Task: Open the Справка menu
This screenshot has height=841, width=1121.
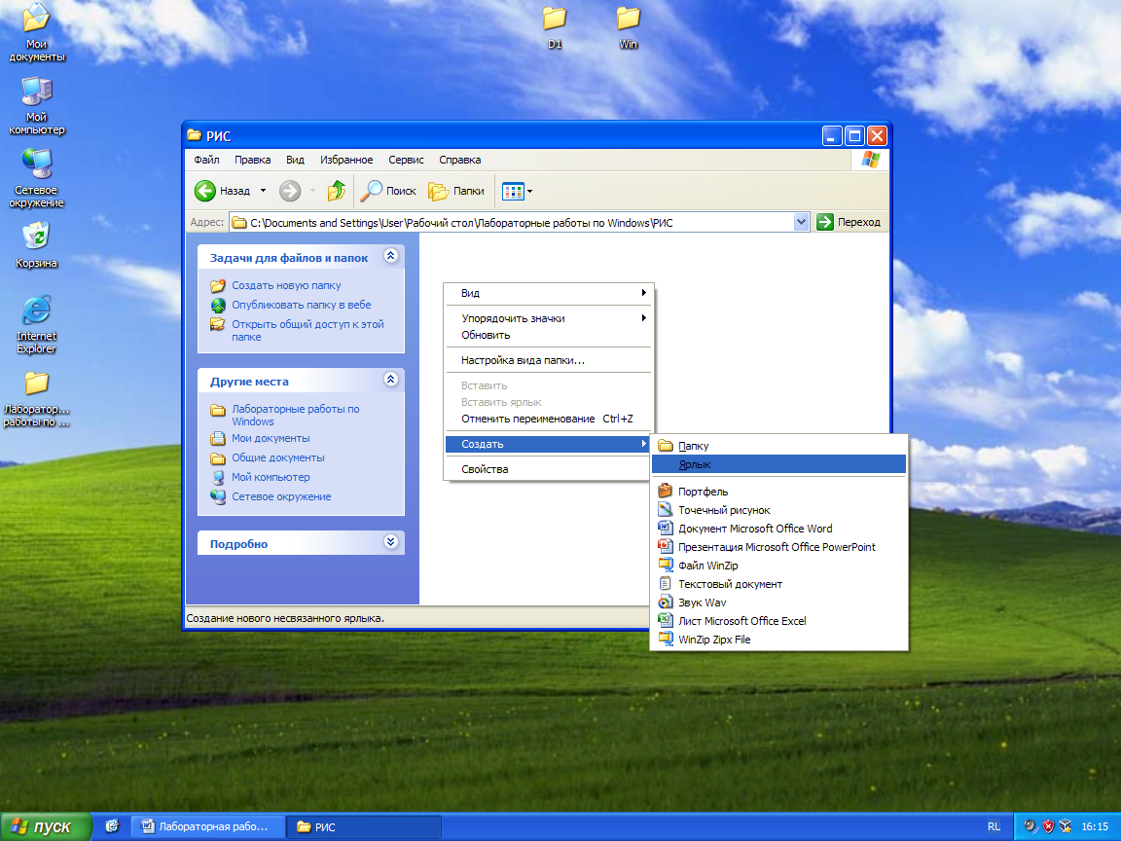Action: pos(459,160)
